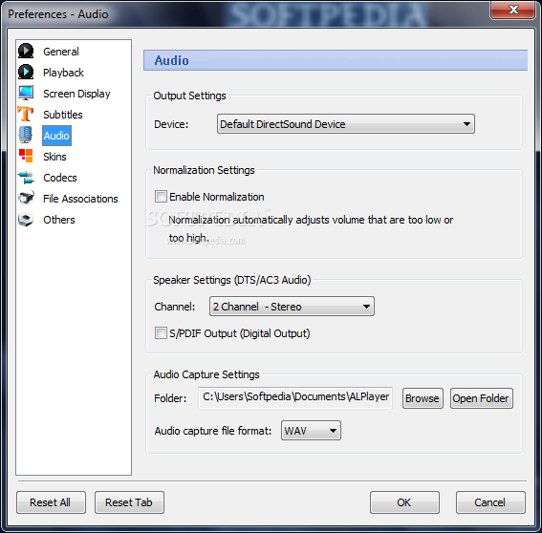Open the output Device dropdown
This screenshot has width=542, height=533.
[x=346, y=123]
